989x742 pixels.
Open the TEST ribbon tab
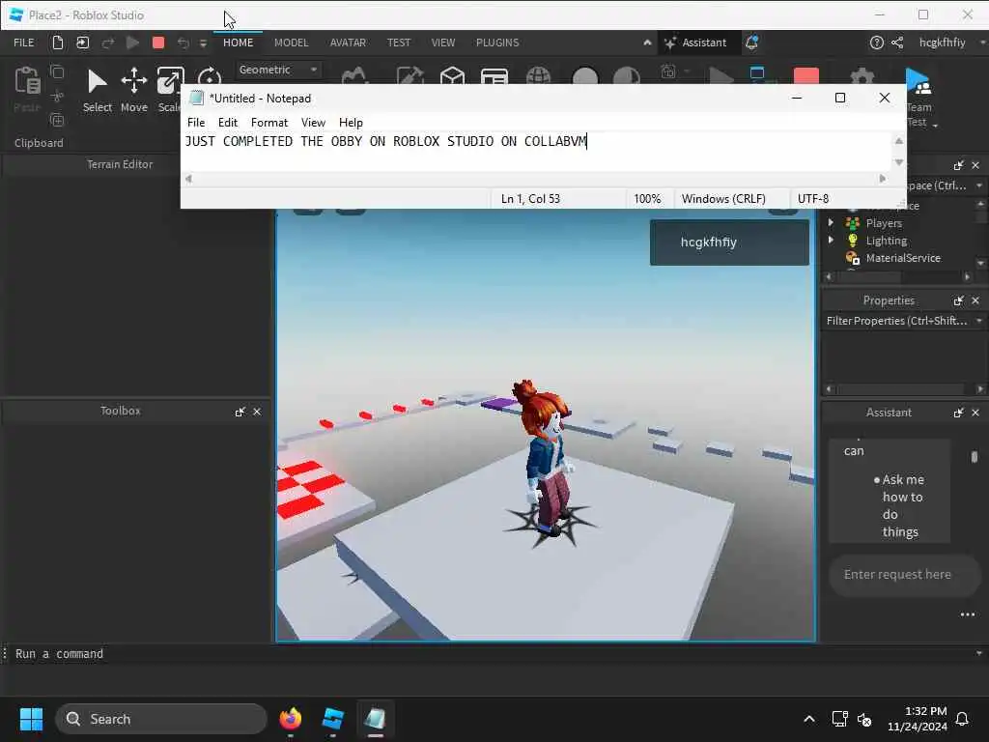399,43
